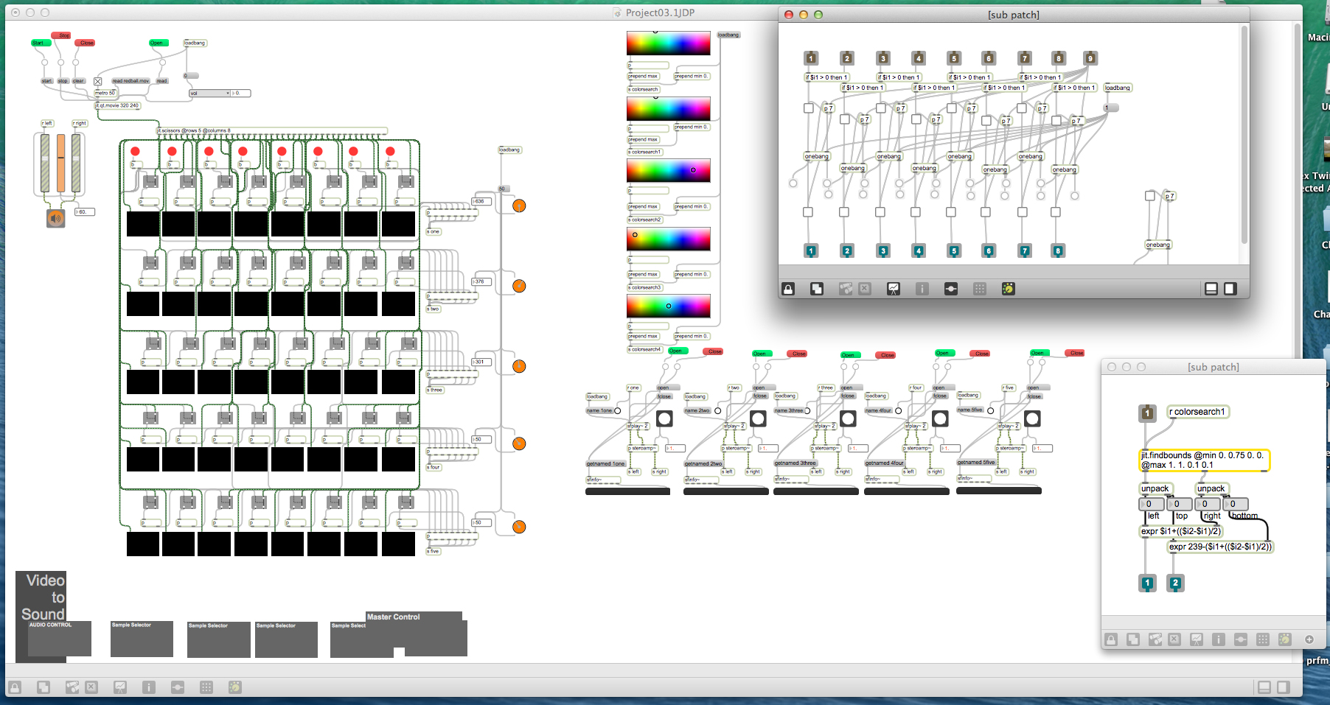Viewport: 1330px width, 705px height.
Task: Toggle the checkbox below first 'if $i1 > 0' object
Action: (x=809, y=108)
